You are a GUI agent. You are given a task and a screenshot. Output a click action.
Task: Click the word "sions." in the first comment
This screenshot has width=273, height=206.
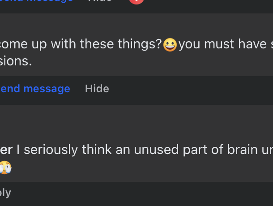coord(16,61)
